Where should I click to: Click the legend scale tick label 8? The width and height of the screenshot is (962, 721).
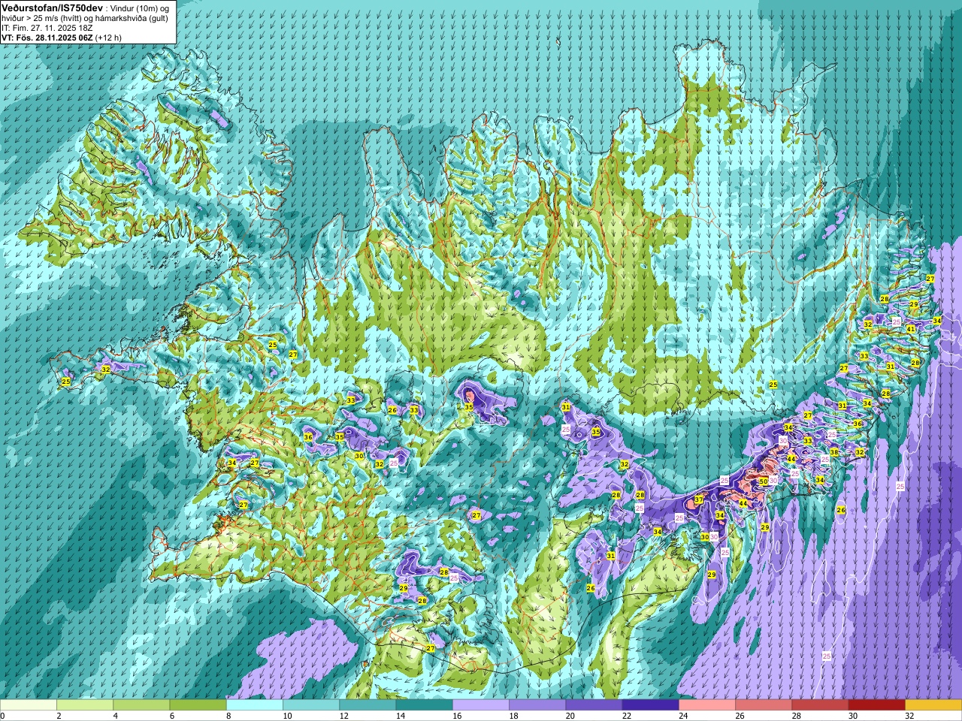[228, 716]
